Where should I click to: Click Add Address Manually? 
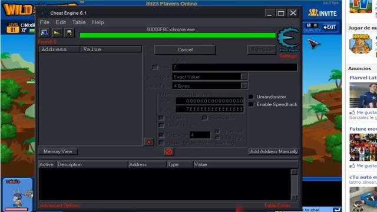pos(274,152)
